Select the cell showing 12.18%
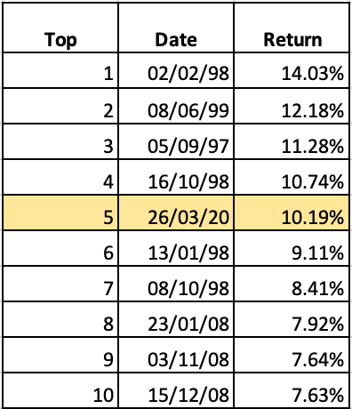This screenshot has height=409, width=352. pyautogui.click(x=292, y=106)
